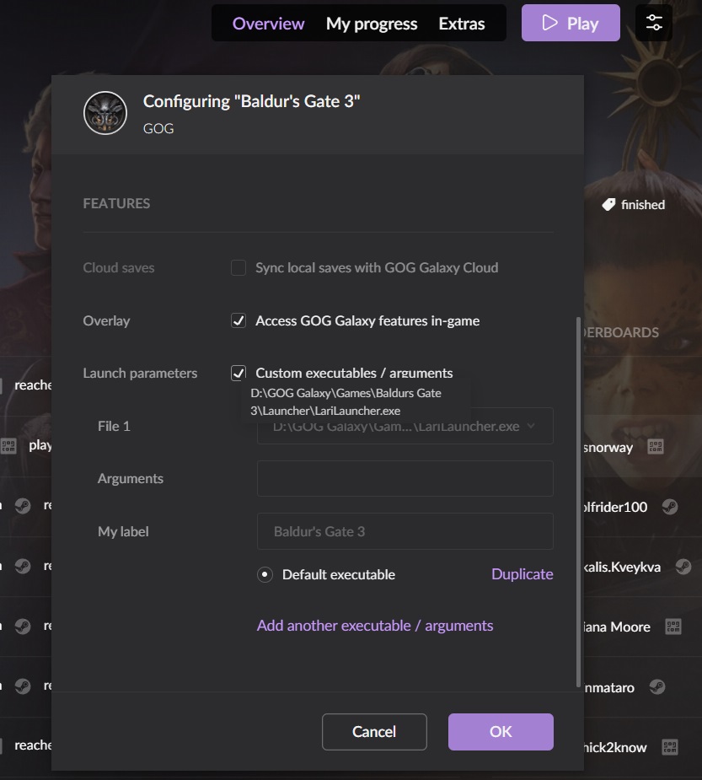Click the nmataro username

[x=609, y=687]
